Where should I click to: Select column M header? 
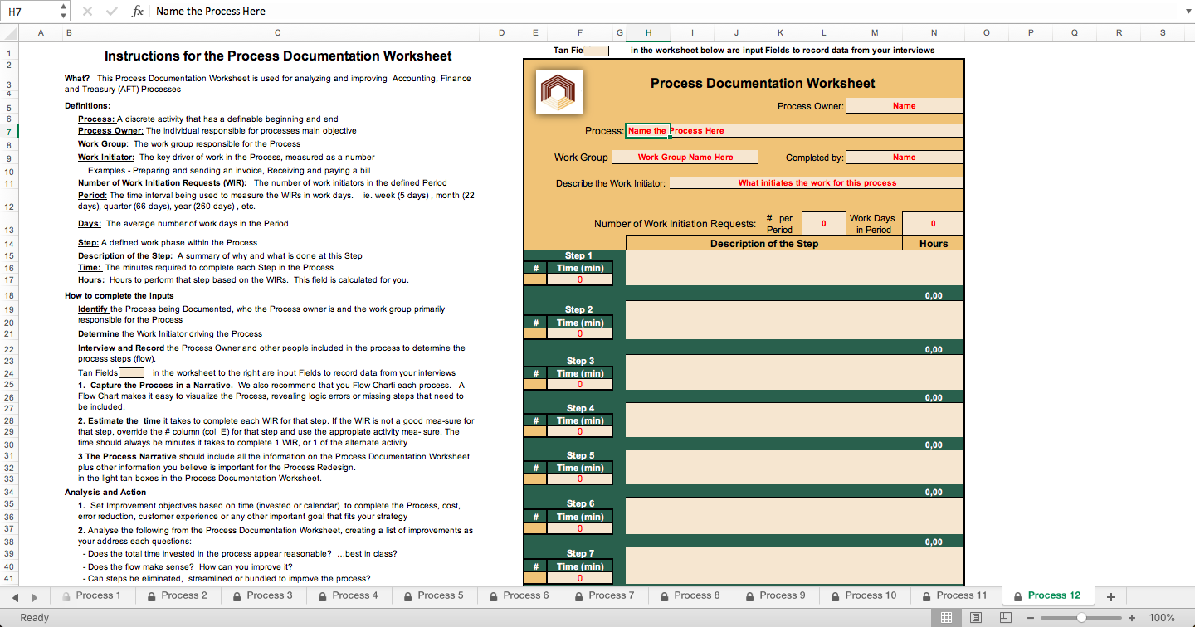875,32
